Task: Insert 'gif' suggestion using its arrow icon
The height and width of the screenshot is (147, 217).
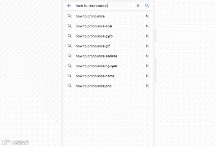Action: (147, 46)
